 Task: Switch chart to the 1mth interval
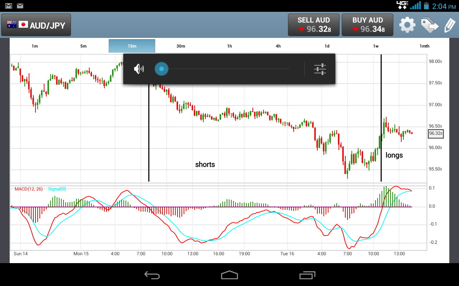point(424,46)
